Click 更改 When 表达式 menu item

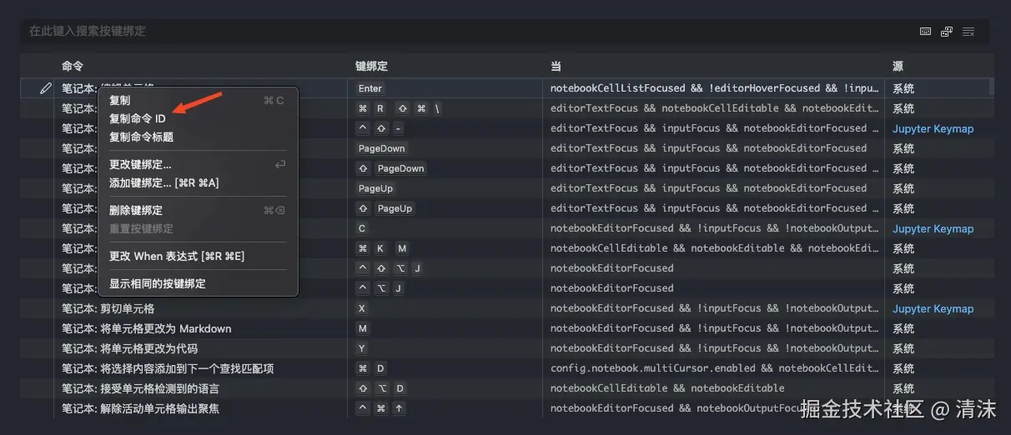pyautogui.click(x=177, y=256)
